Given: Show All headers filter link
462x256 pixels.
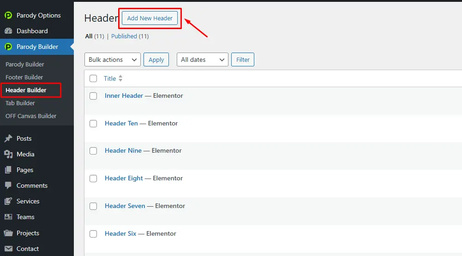Looking at the screenshot, I should tap(89, 36).
